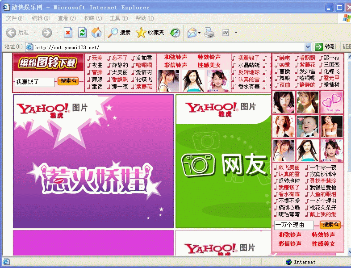Open dropdown arrow next to Mail icon
Viewport: 351px width, 268px height.
199,33
